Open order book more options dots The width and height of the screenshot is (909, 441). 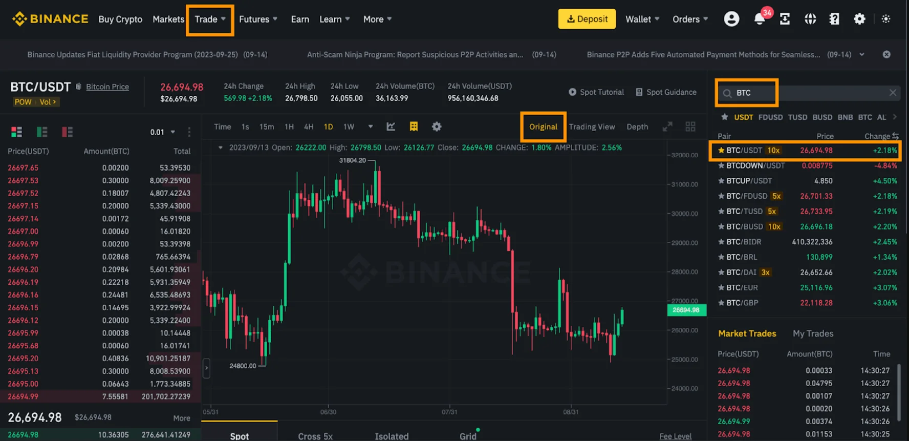pyautogui.click(x=189, y=132)
